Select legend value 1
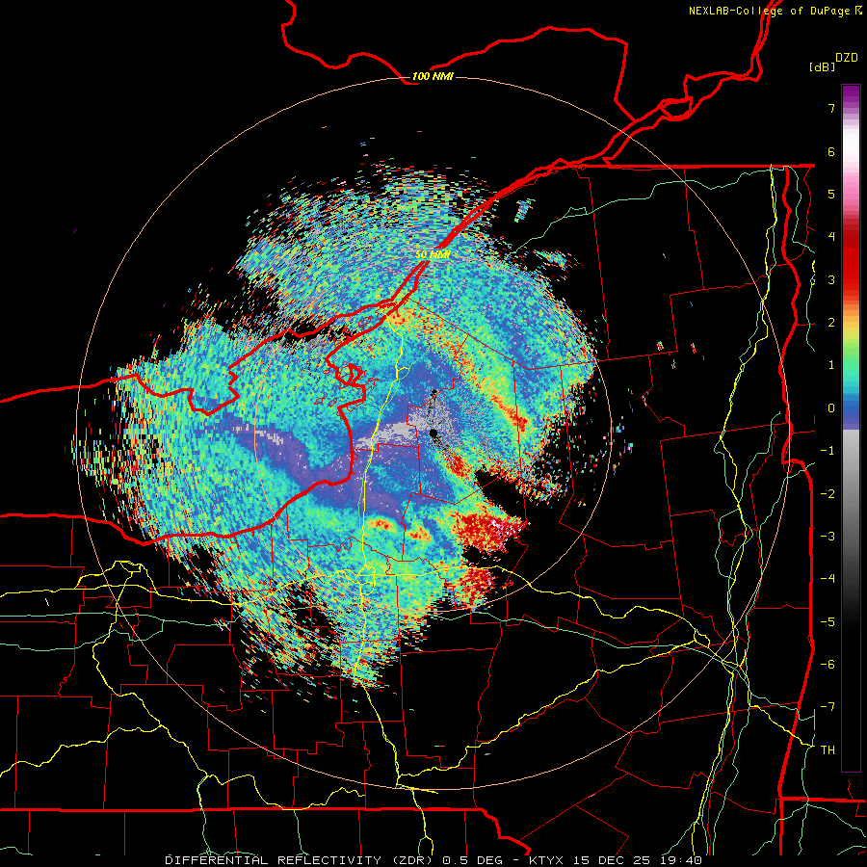Image resolution: width=867 pixels, height=867 pixels. [831, 365]
